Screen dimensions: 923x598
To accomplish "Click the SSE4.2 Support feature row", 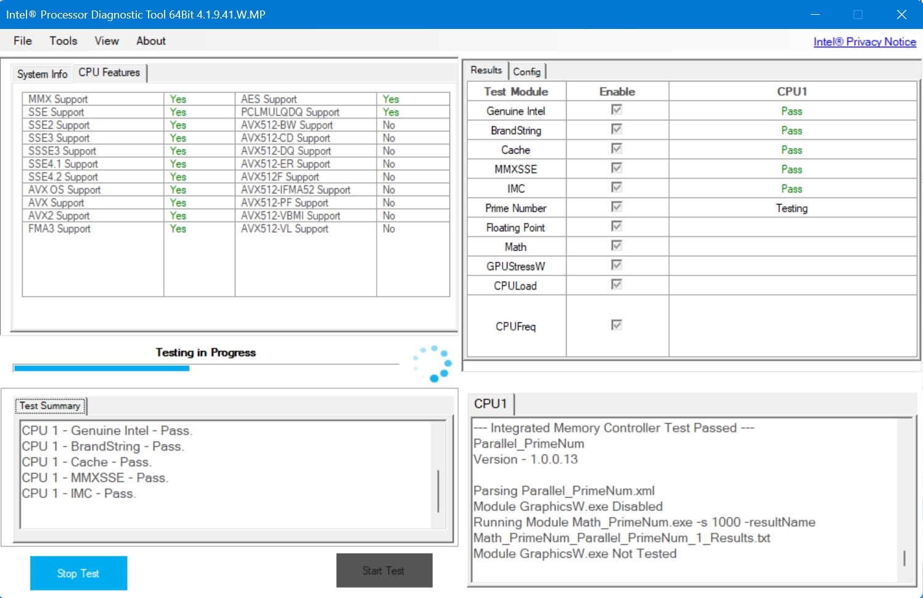I will point(128,177).
